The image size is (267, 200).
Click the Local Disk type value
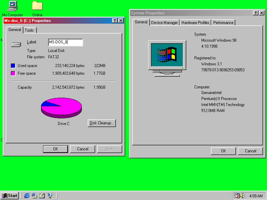pos(56,51)
